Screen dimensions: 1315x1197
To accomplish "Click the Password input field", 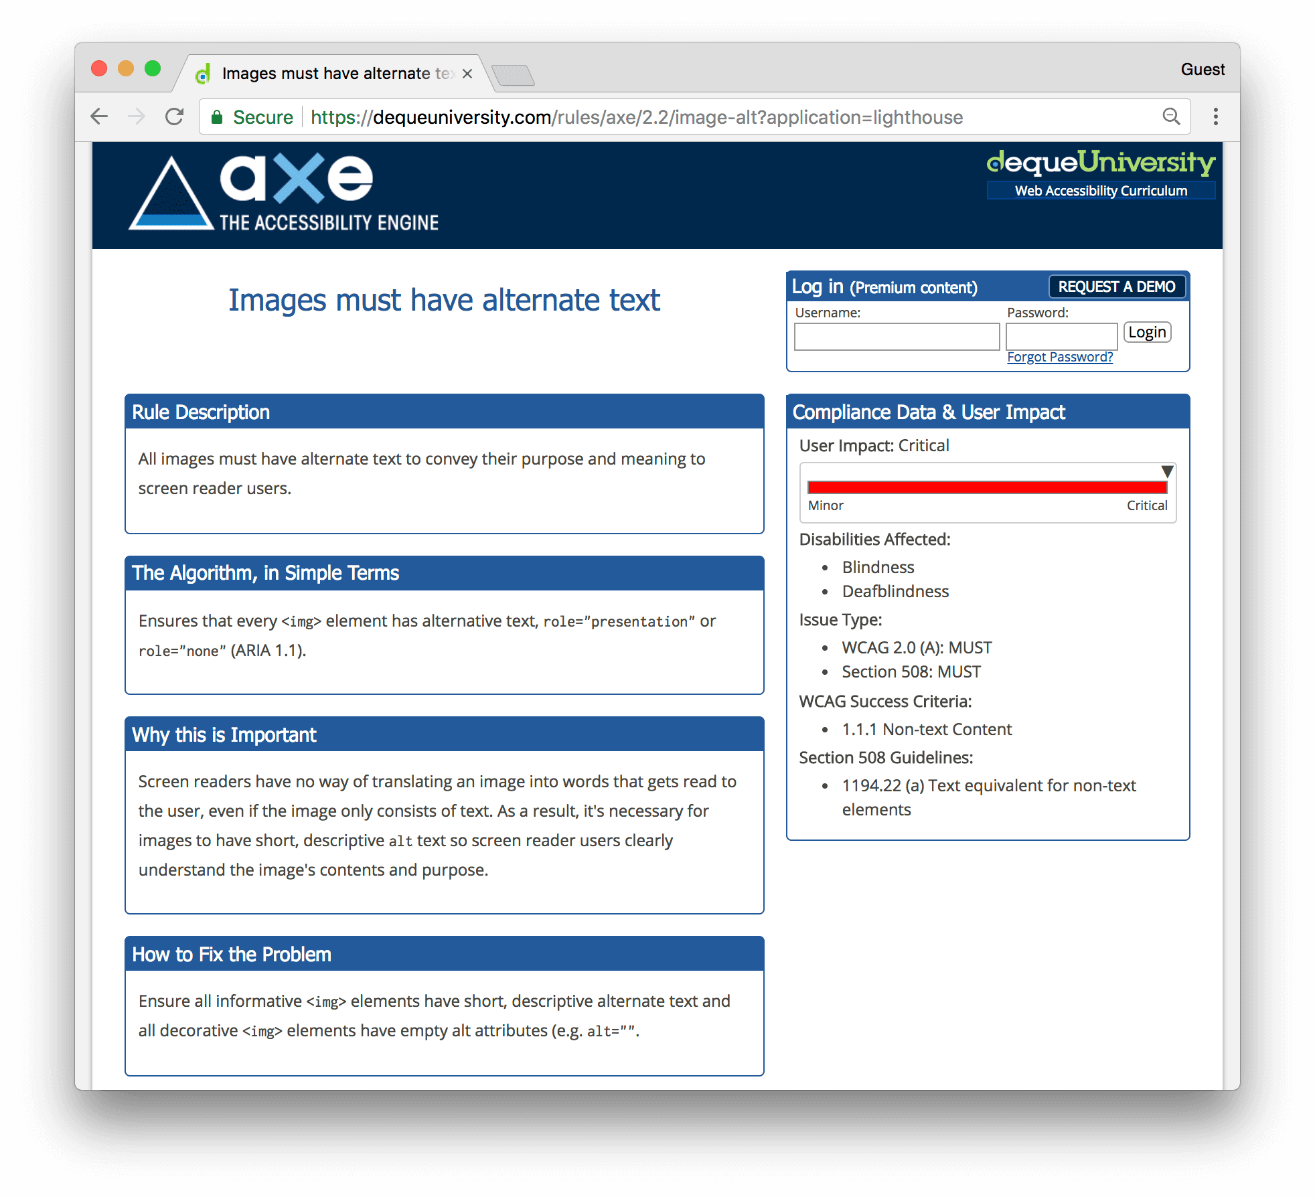I will click(x=1063, y=332).
